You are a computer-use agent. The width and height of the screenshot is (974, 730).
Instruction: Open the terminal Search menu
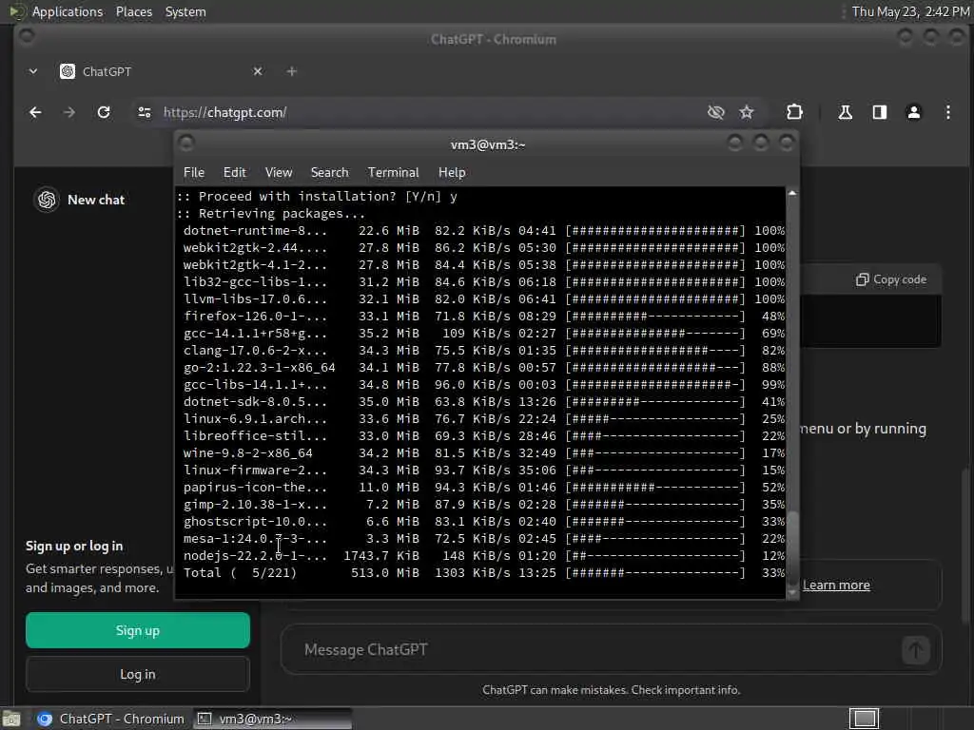coord(329,173)
